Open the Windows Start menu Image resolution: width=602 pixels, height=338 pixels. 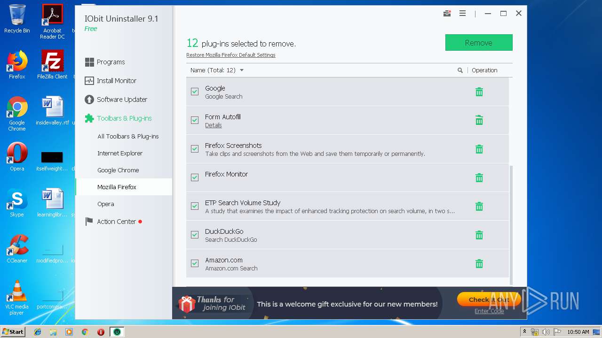13,332
